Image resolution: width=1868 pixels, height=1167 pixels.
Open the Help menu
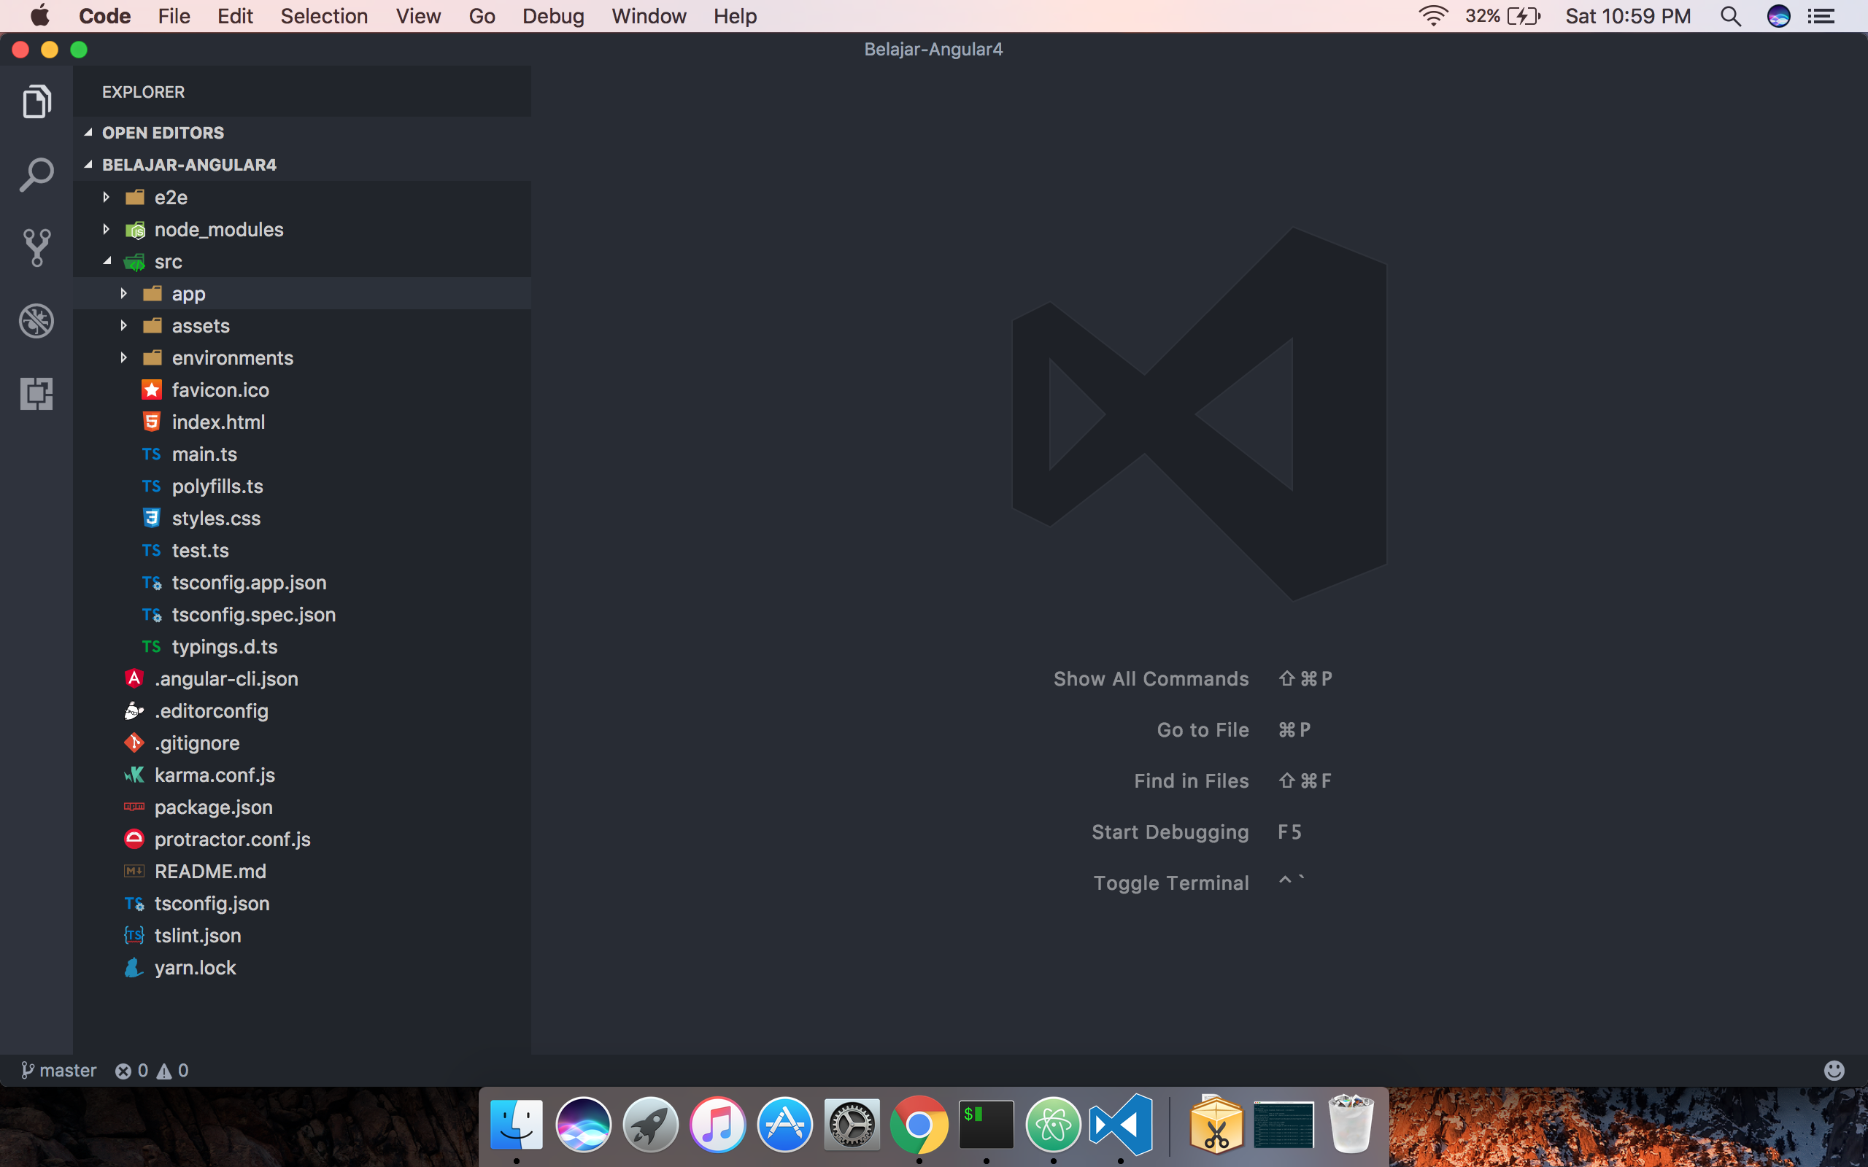(735, 16)
